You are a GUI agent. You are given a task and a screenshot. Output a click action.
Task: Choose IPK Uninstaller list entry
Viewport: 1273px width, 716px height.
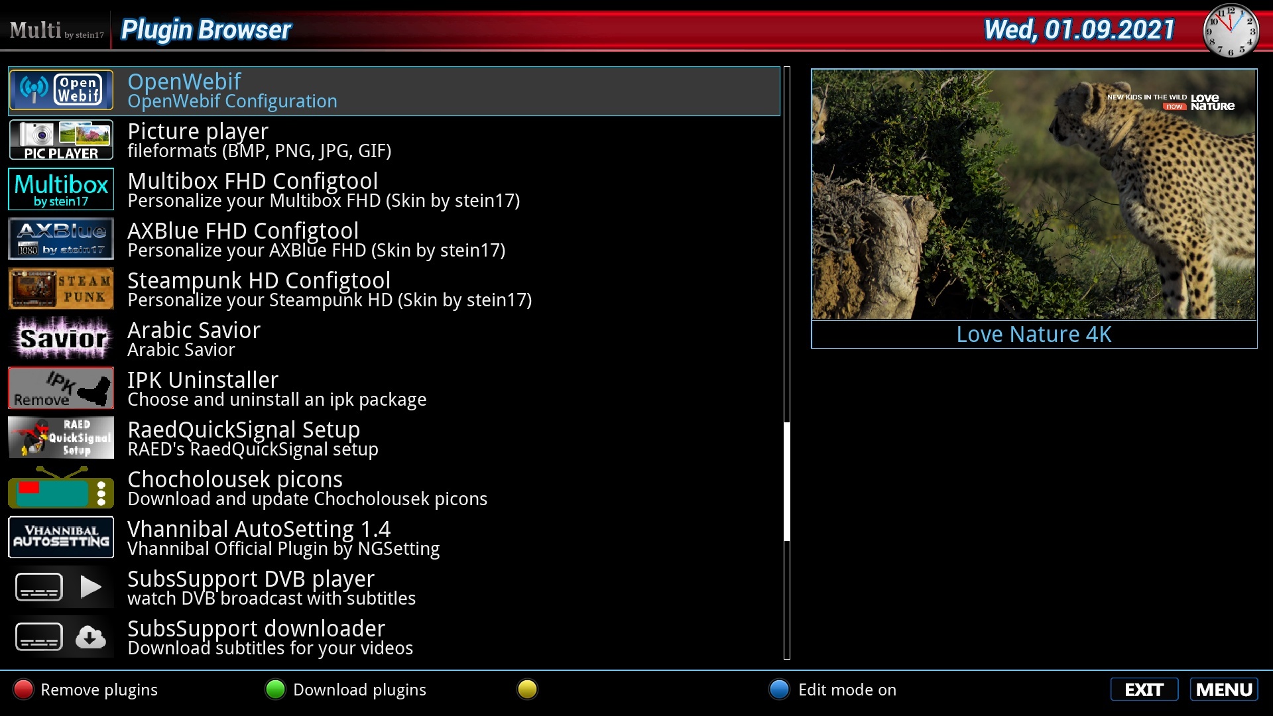394,389
